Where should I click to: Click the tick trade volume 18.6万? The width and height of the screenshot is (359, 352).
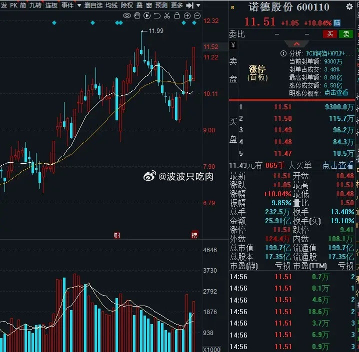[318, 312]
